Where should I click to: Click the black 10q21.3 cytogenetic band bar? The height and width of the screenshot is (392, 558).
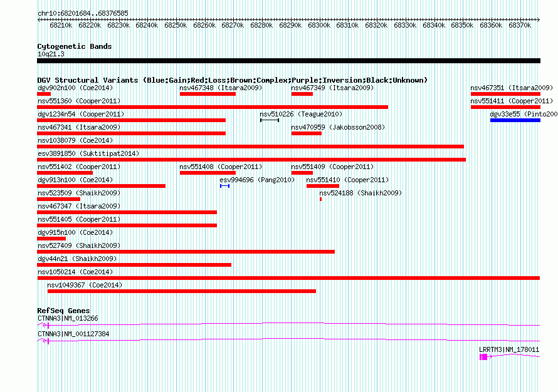(288, 61)
